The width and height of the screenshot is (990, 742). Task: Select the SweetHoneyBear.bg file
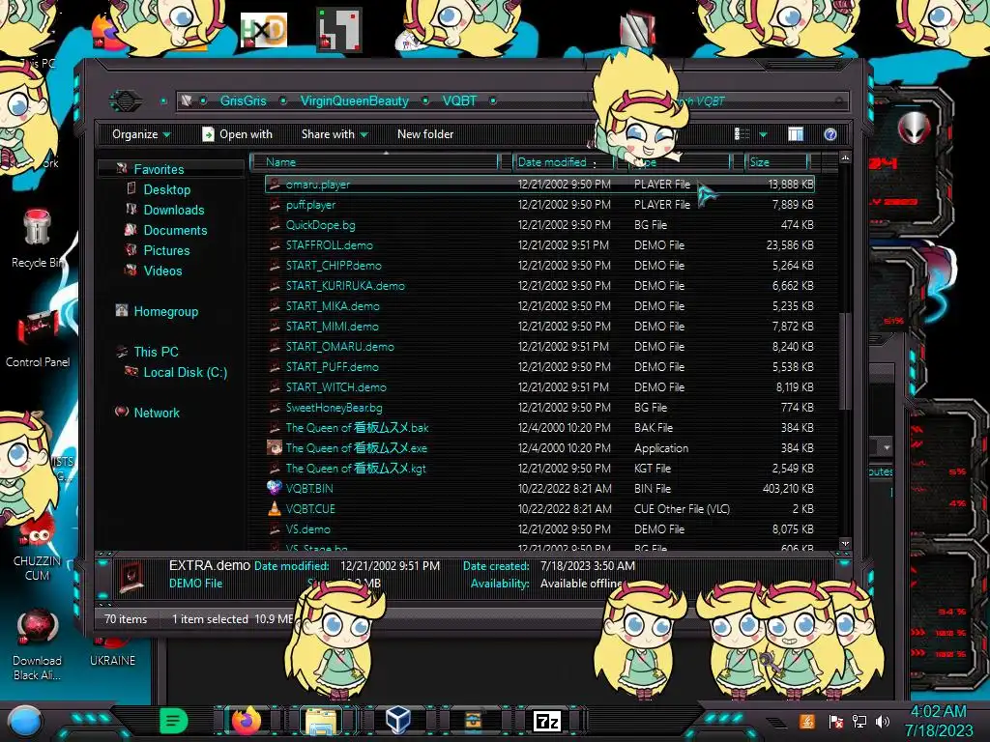(x=539, y=407)
